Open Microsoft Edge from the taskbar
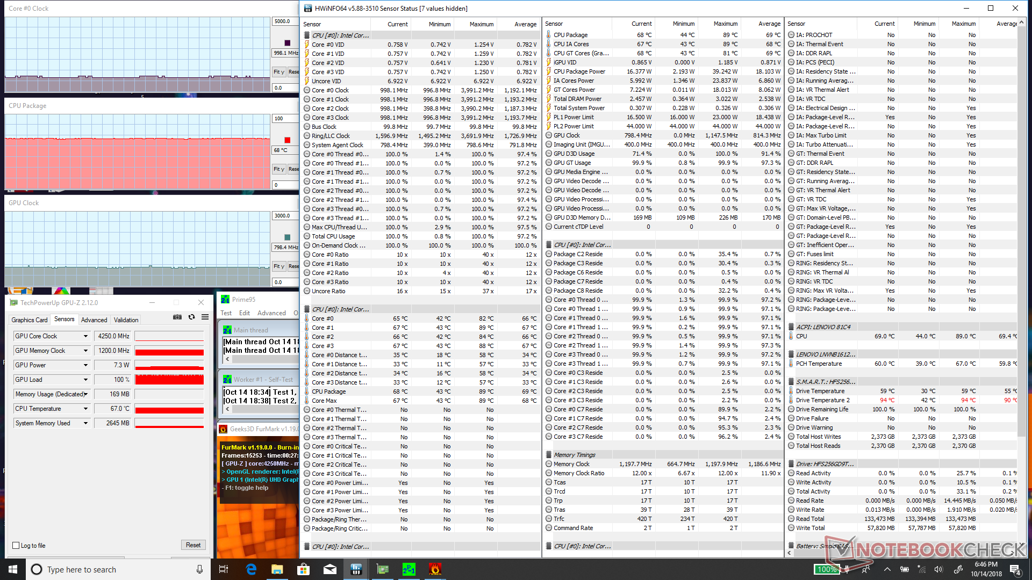 251,569
